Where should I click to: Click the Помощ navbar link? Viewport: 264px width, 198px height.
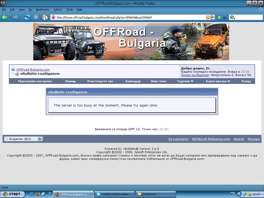click(70, 81)
